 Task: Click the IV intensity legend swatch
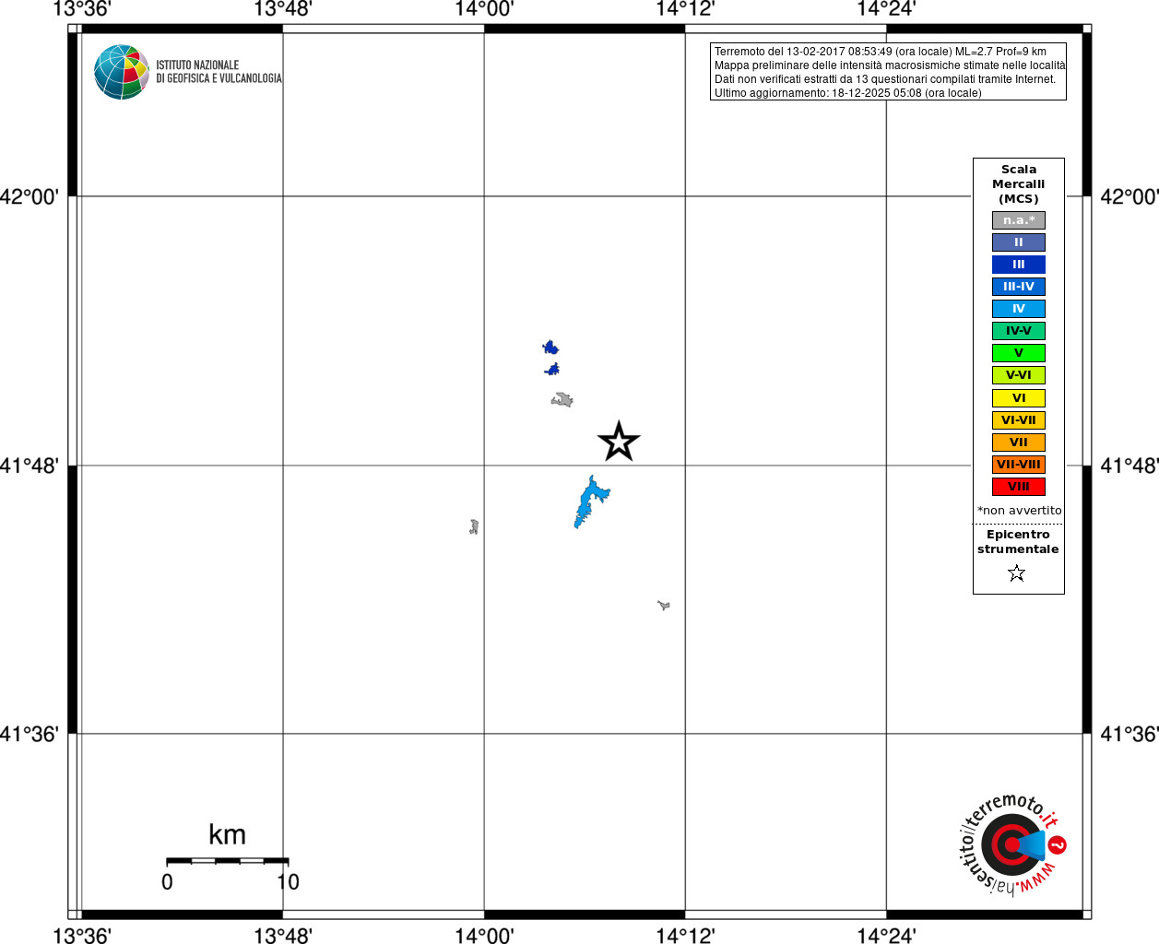(x=1019, y=309)
